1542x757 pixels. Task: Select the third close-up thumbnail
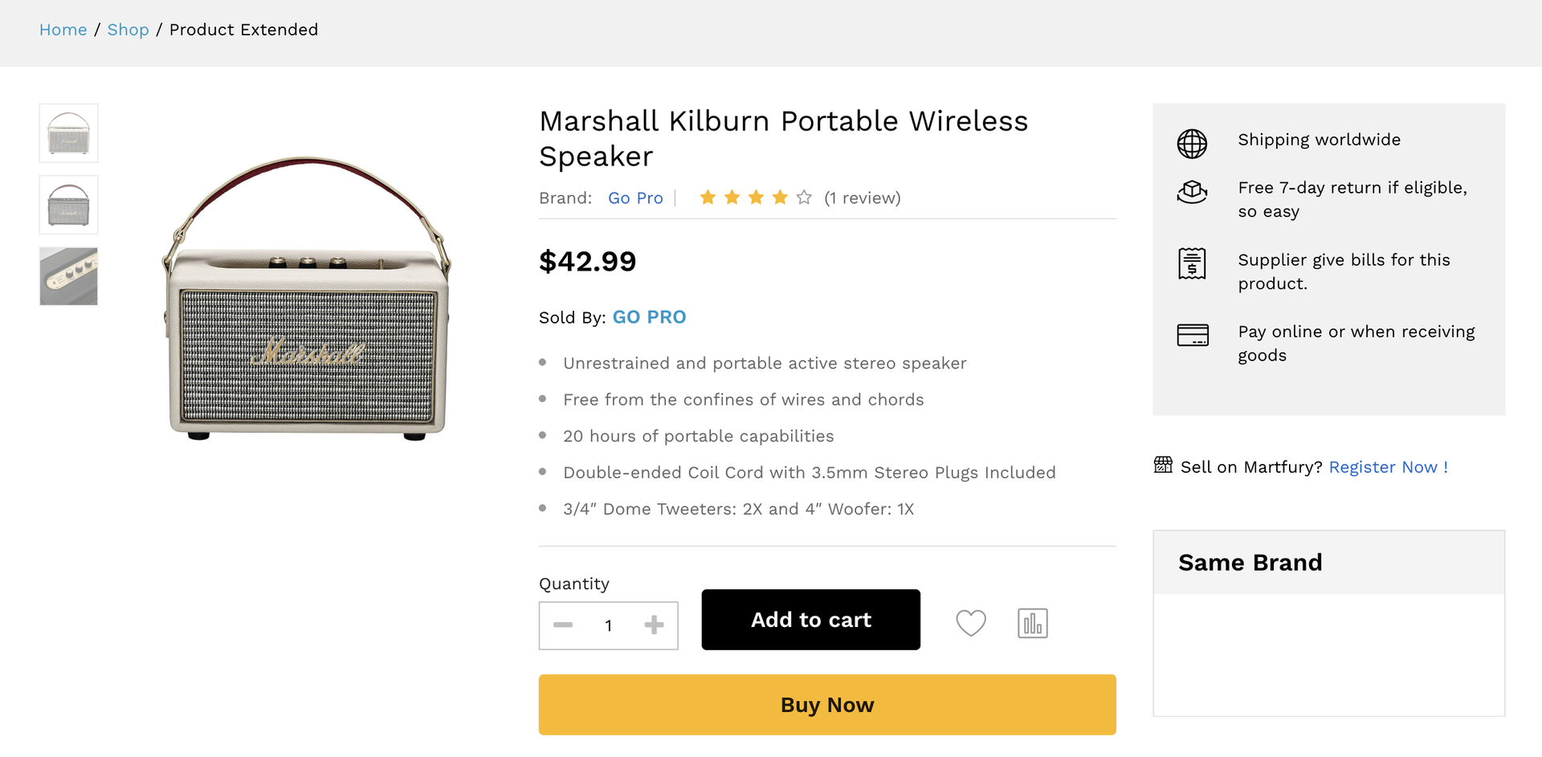tap(69, 276)
